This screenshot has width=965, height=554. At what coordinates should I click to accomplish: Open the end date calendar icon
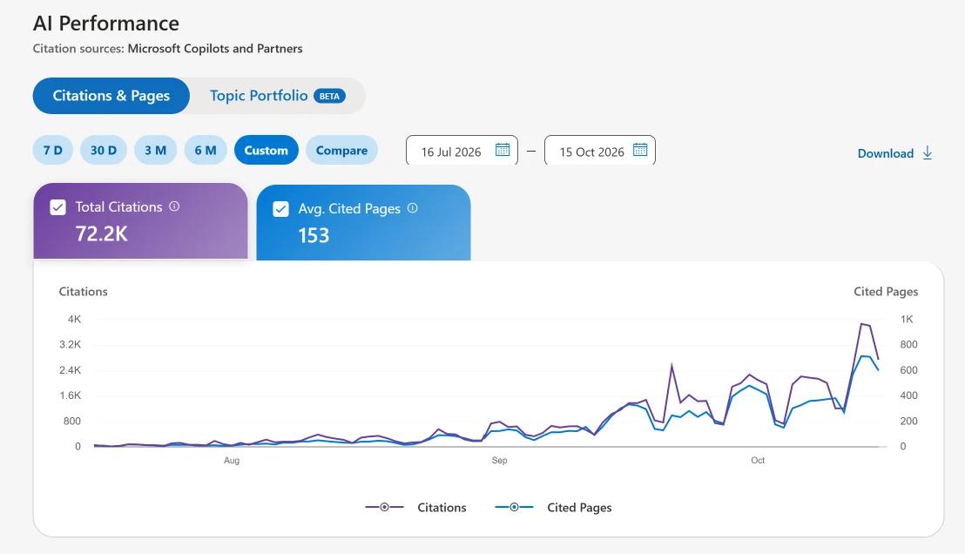[640, 150]
